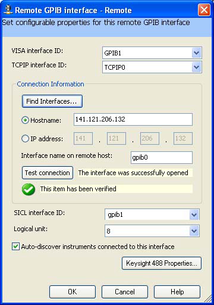This screenshot has width=214, height=305.
Task: Click the green verified checkmark icon
Action: coord(29,189)
